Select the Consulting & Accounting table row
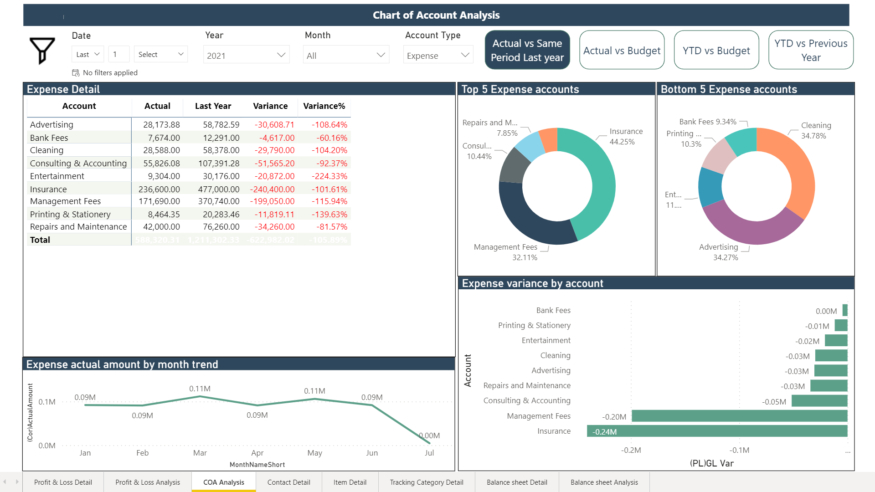The image size is (875, 492). click(x=189, y=163)
